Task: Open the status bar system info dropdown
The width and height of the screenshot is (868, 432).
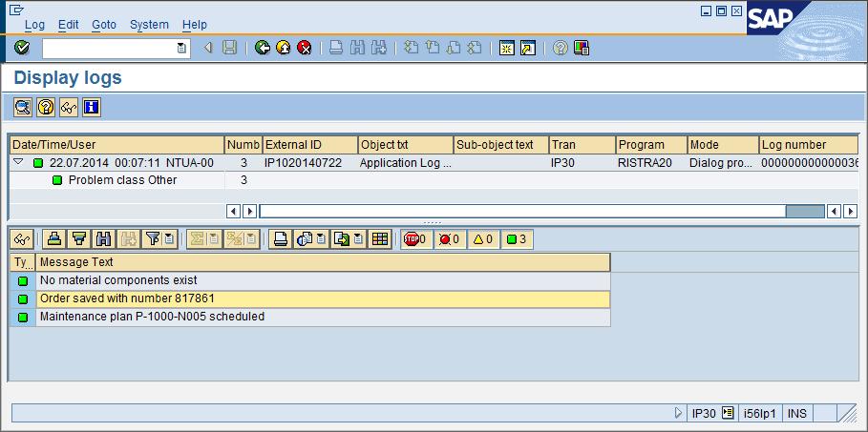Action: pyautogui.click(x=728, y=413)
